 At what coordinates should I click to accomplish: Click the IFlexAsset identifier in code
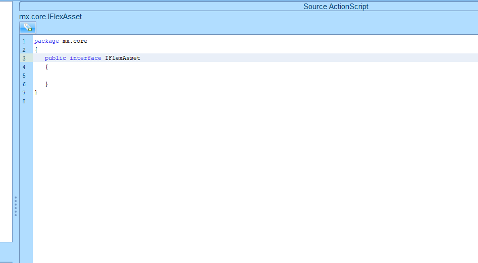pos(123,58)
